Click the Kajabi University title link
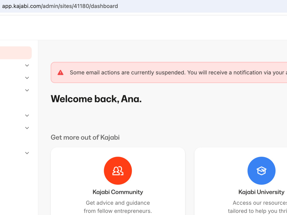The image size is (287, 215). pos(261,192)
